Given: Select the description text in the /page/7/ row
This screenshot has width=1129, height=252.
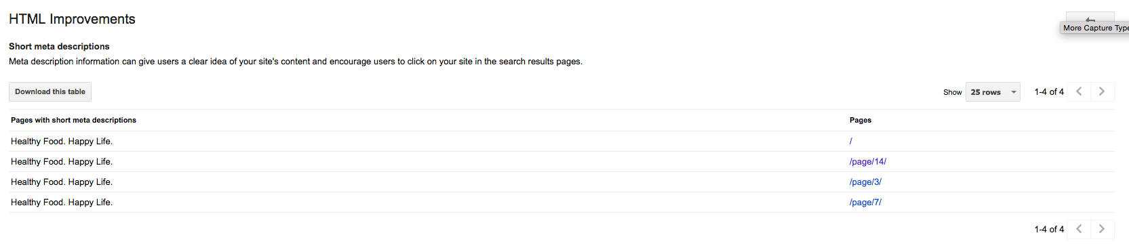Looking at the screenshot, I should tap(62, 203).
